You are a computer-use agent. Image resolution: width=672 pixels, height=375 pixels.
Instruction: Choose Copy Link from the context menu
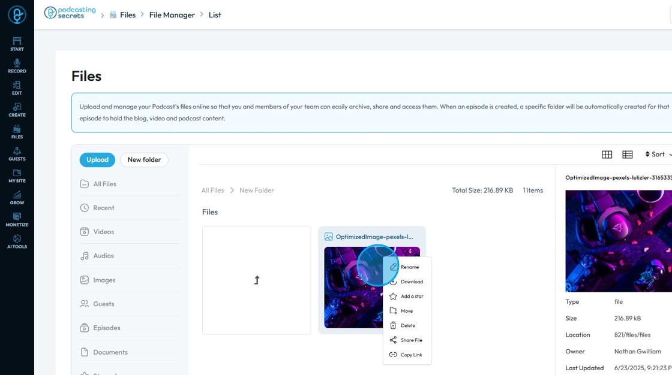click(407, 355)
